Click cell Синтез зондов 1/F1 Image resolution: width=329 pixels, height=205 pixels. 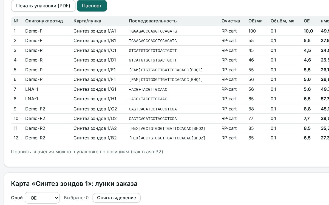pyautogui.click(x=95, y=80)
